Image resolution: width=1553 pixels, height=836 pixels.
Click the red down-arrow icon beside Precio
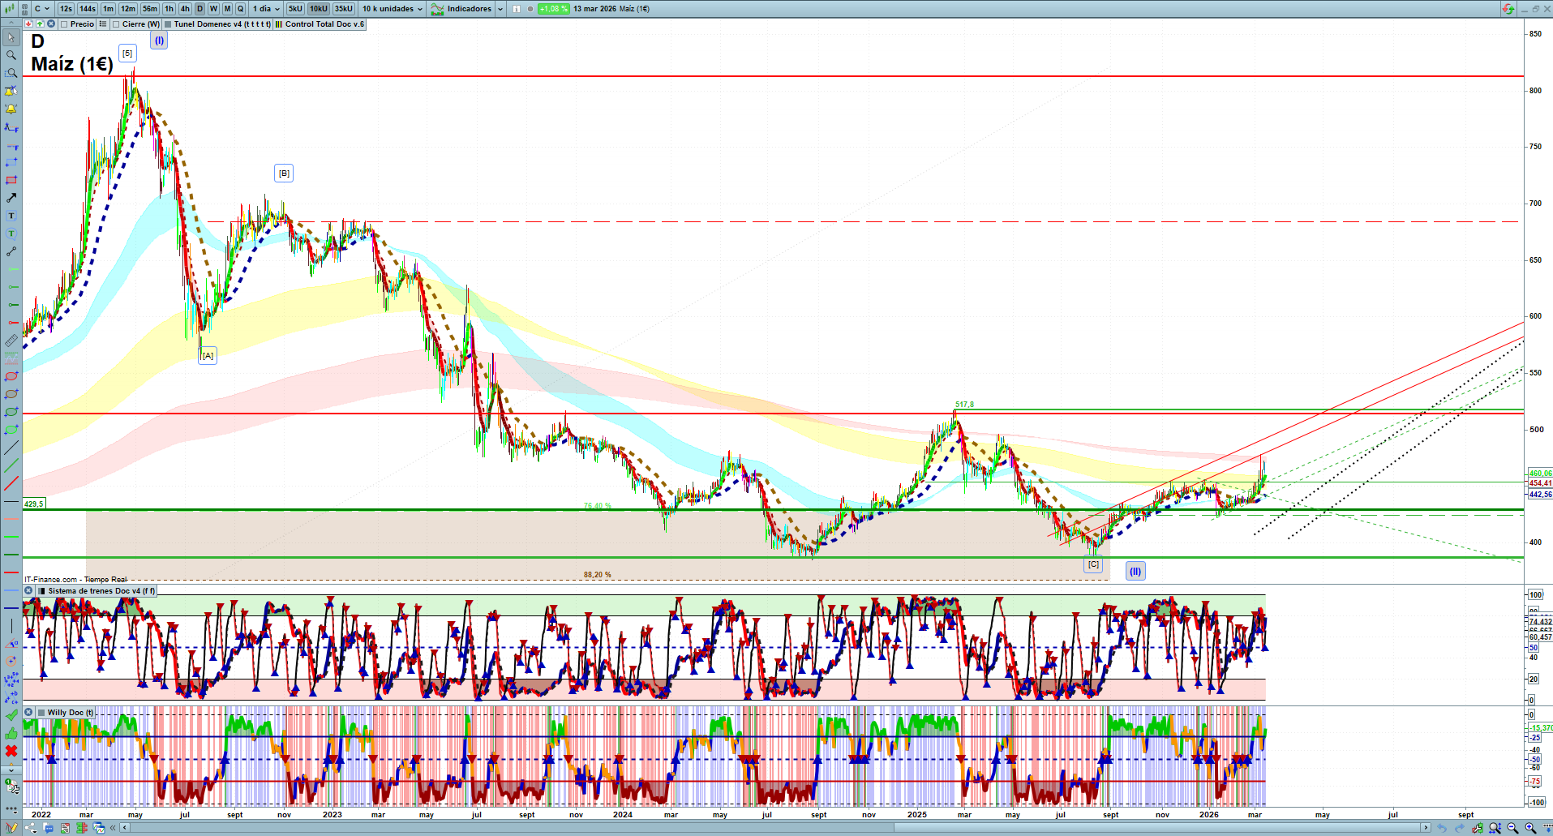[28, 24]
